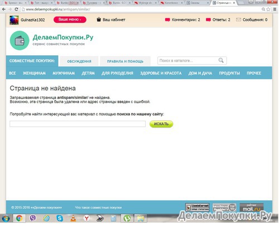Reload the page with the browser refresh icon

point(16,9)
